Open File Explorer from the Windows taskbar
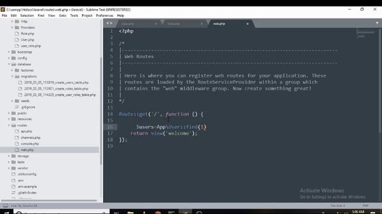The height and width of the screenshot is (214, 382). (x=130, y=212)
